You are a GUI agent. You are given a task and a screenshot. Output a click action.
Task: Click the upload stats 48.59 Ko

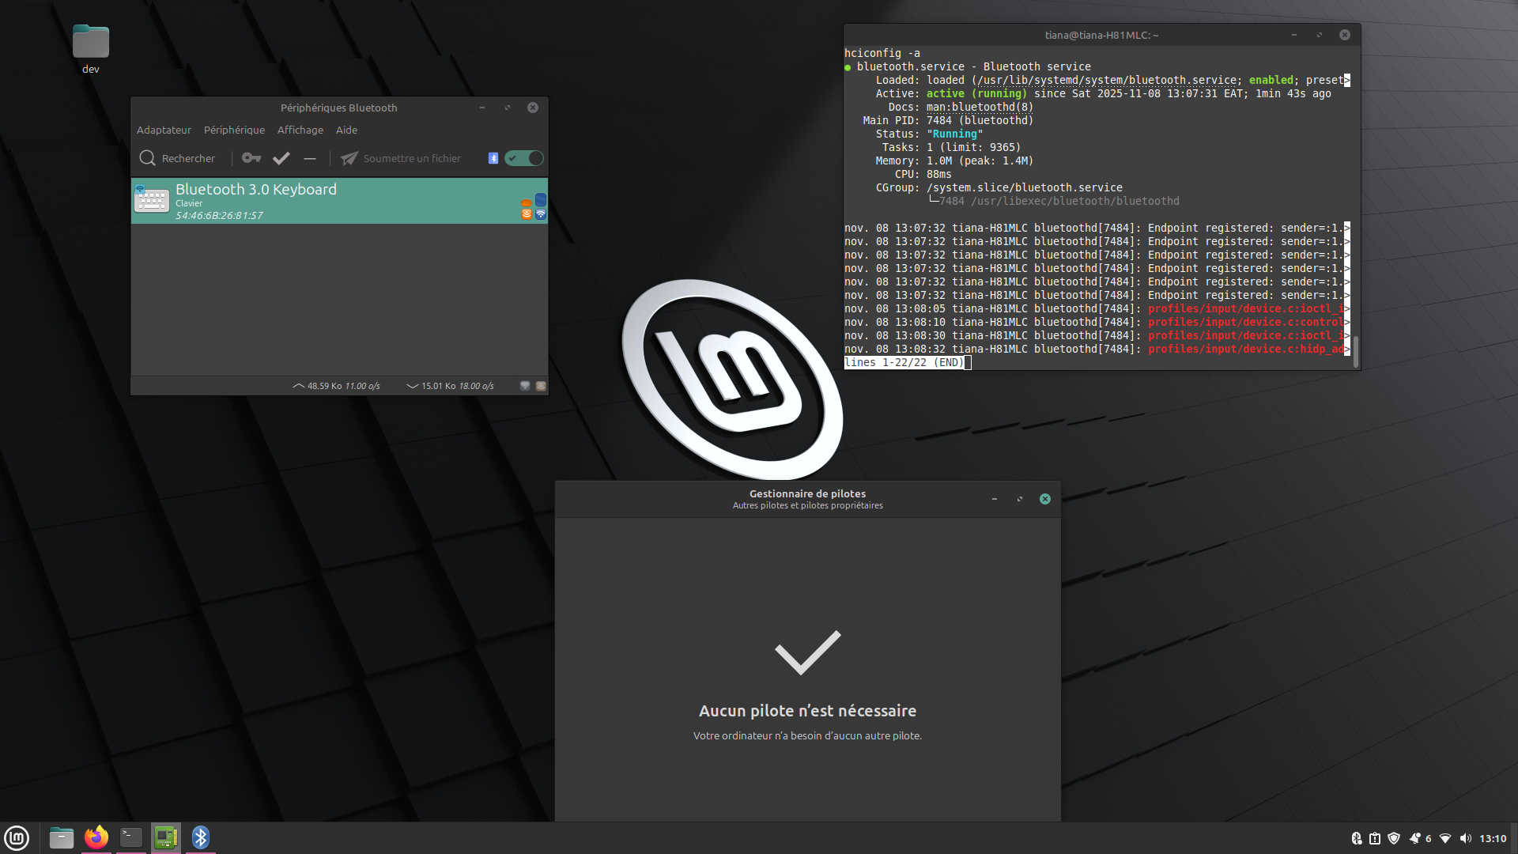336,386
